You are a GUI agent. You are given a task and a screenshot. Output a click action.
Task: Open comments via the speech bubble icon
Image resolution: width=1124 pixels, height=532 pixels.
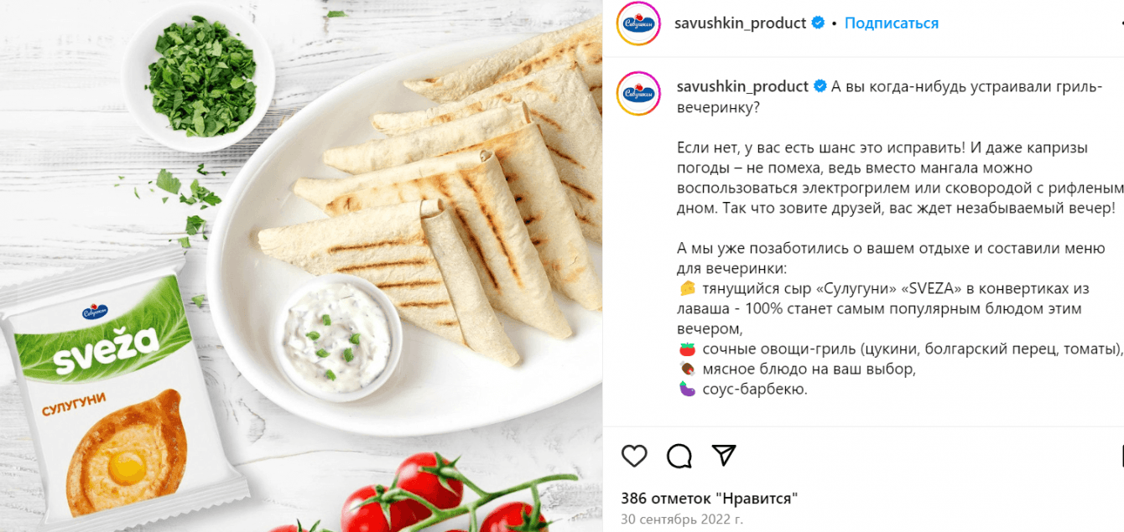click(679, 456)
